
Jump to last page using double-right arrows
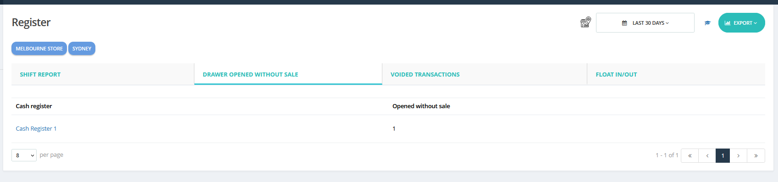click(x=756, y=155)
